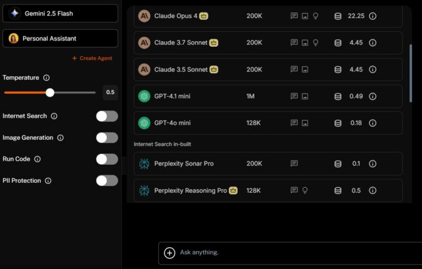Select the GPT-4o mini model
Screen dimensions: 422x269
click(268, 123)
